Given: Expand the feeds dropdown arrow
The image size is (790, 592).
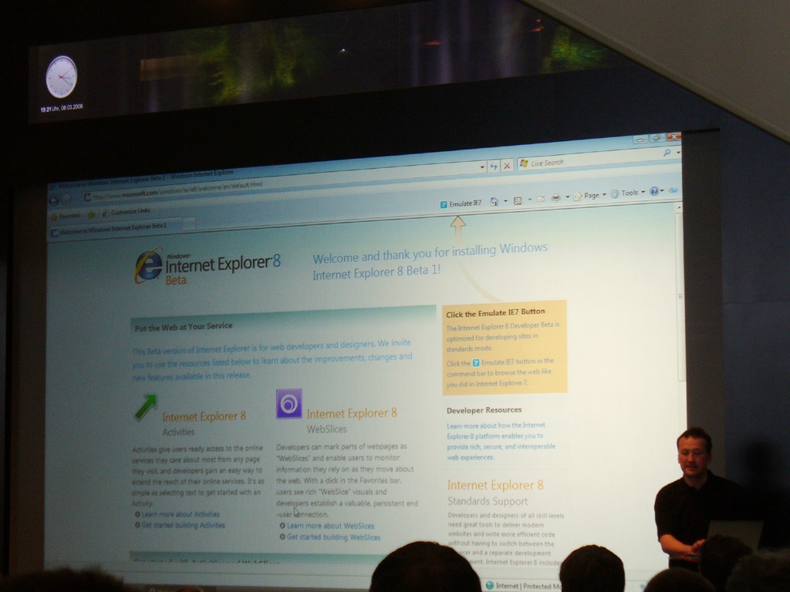Looking at the screenshot, I should (529, 200).
